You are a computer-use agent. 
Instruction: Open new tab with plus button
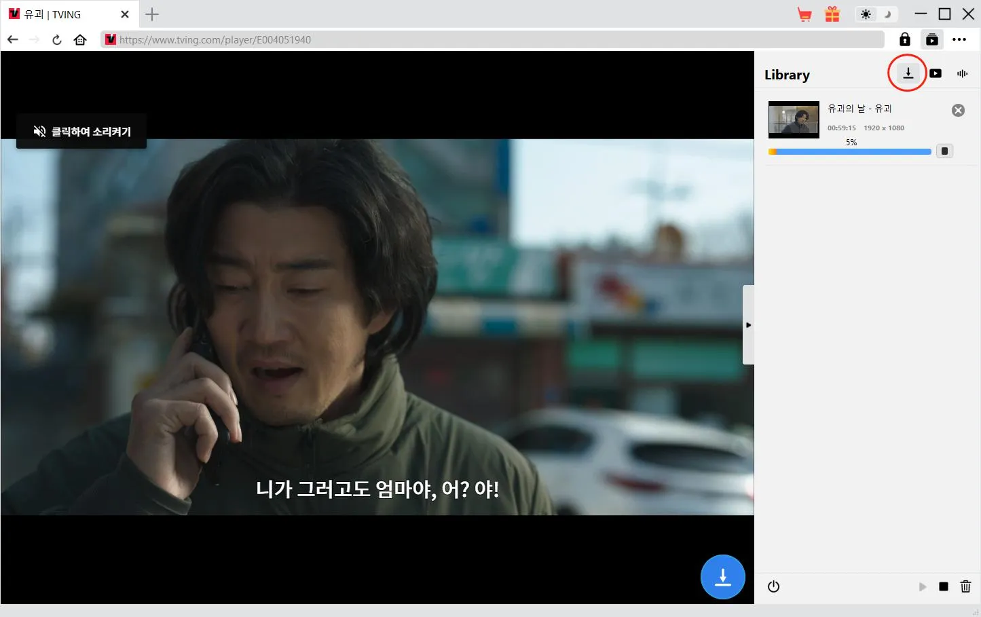(x=152, y=14)
